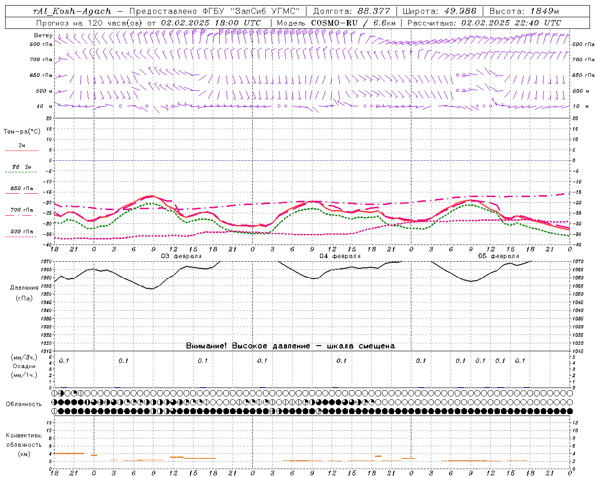Click the latitude value Широта: 49.986
The image size is (597, 477).
439,11
